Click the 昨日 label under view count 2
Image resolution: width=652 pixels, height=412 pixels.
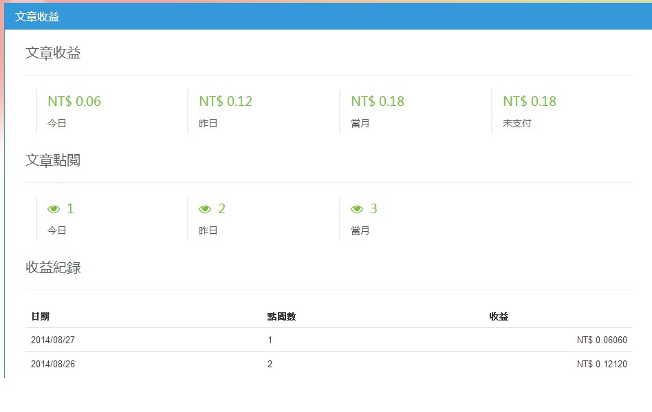[208, 230]
